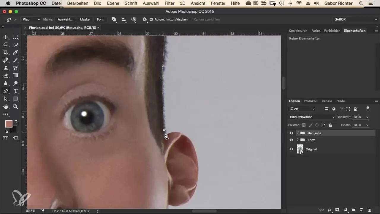380x214 pixels.
Task: Hide the Form group layer
Action: tap(291, 140)
